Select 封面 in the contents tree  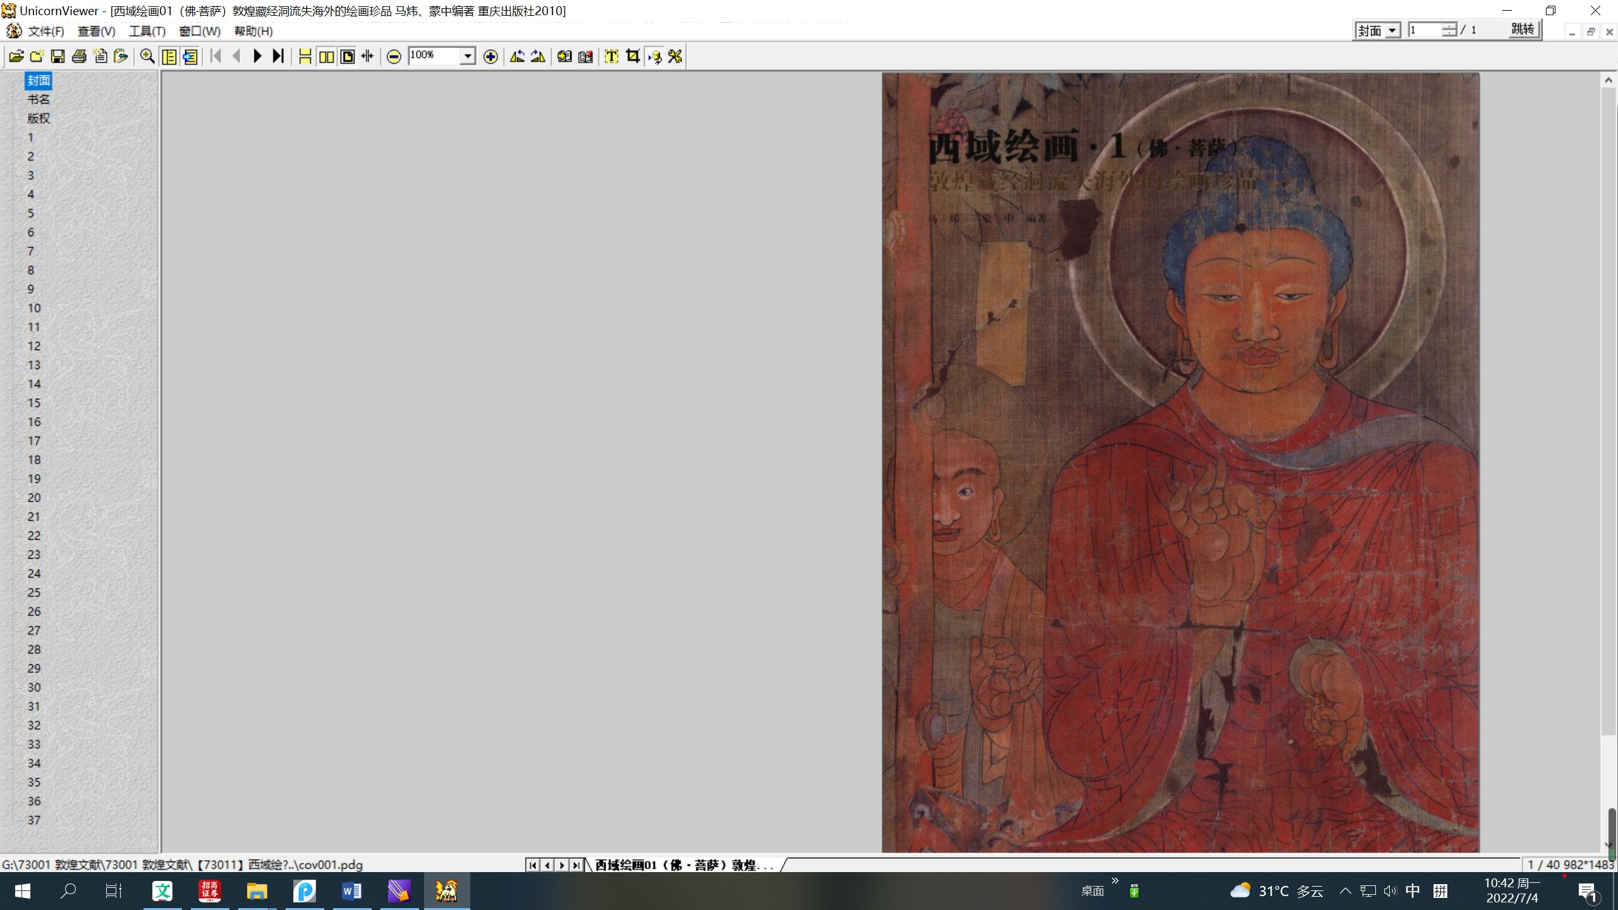coord(39,80)
